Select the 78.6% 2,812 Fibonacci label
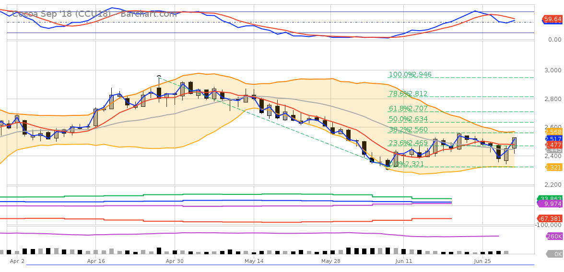Screen dimensions: 564x272 coord(408,94)
